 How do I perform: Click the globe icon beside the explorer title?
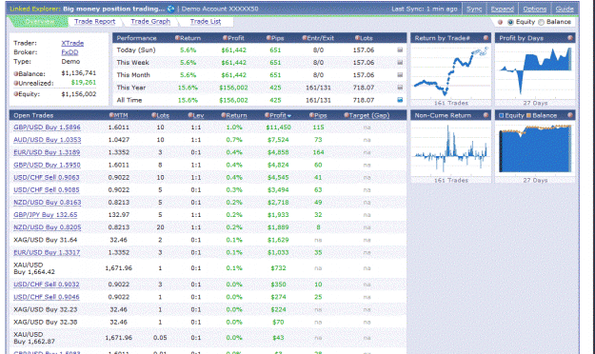point(170,9)
